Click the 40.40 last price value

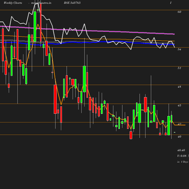coord(181,150)
